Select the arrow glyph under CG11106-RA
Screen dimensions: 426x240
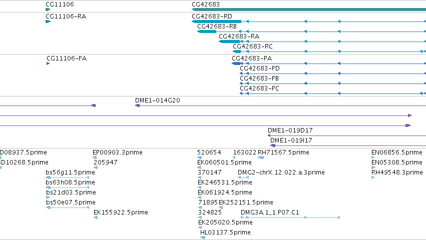coord(48,21)
